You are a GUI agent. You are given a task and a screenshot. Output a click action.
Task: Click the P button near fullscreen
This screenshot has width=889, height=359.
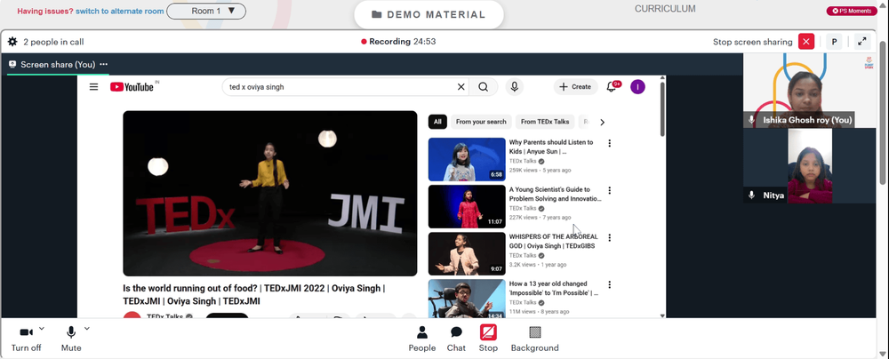(834, 42)
